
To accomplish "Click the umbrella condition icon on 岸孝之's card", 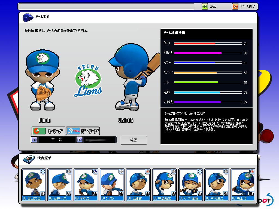I will click(95, 172).
